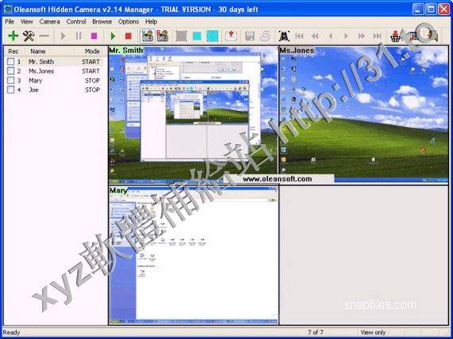Viewport: 453px width, 339px height.
Task: Select the record-mode camera icon with R
Action: tap(163, 36)
